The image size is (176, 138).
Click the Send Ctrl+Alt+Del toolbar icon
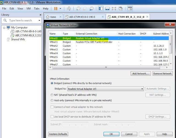pyautogui.click(x=69, y=9)
